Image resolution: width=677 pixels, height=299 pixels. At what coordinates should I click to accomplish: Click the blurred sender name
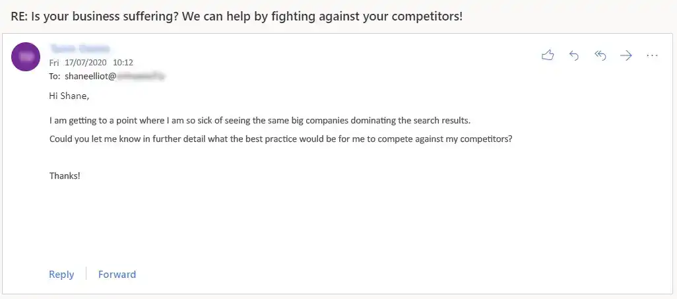tap(80, 48)
